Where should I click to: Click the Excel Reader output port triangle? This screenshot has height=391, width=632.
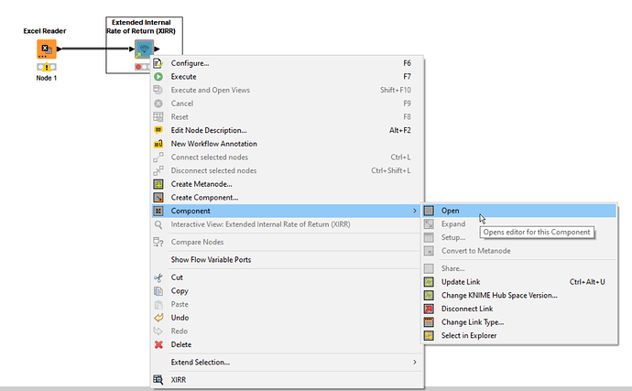click(x=59, y=49)
